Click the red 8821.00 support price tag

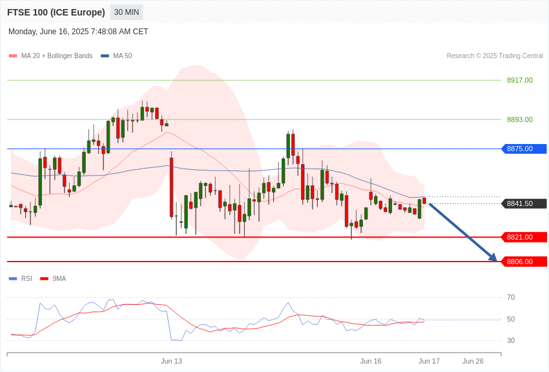[524, 237]
